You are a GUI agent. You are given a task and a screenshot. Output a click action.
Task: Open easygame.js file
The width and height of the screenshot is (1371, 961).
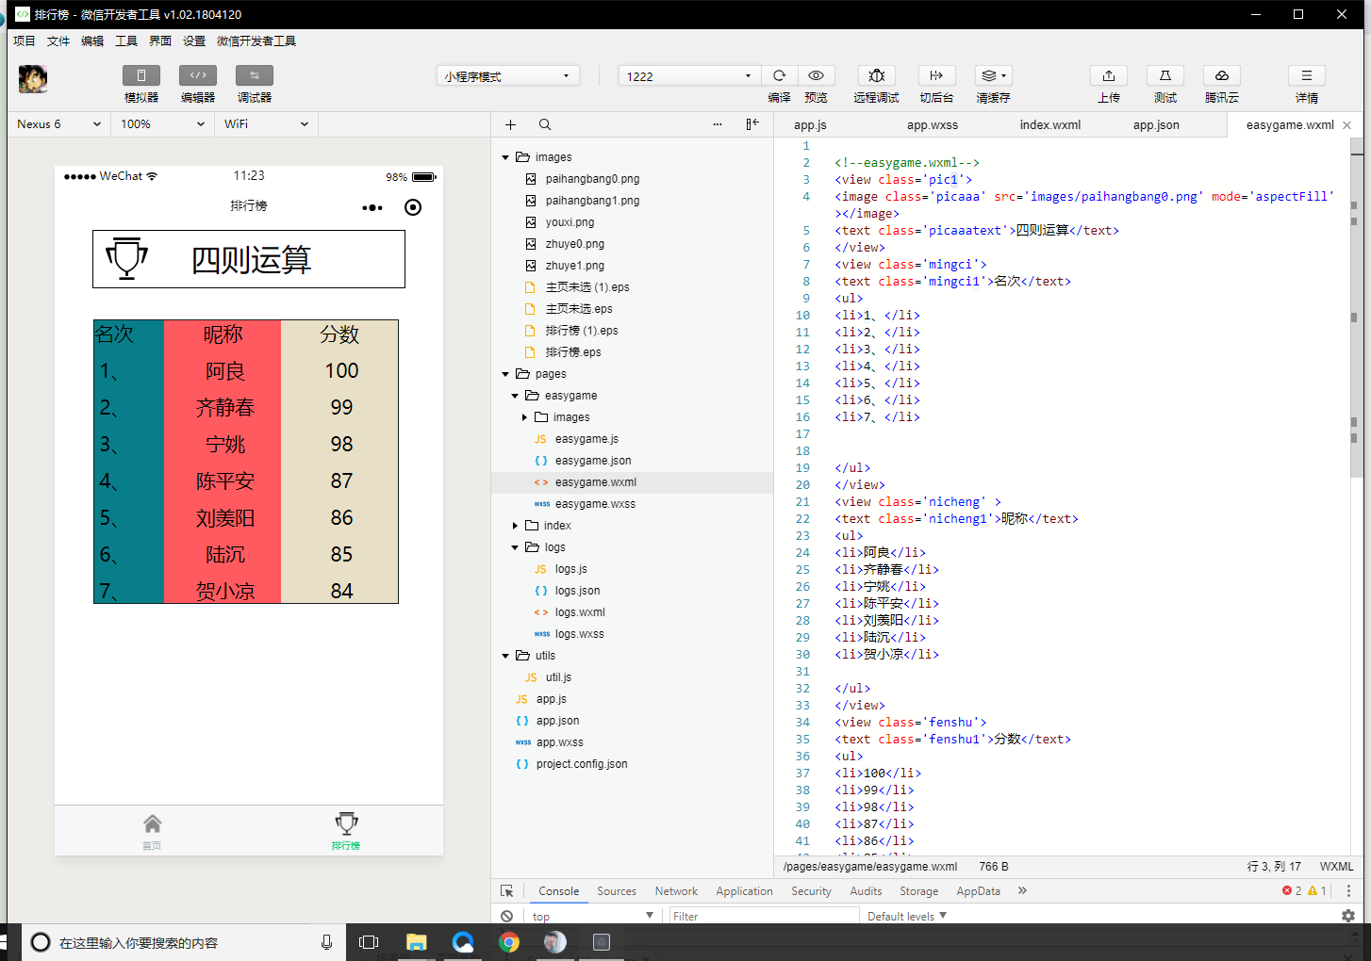pos(586,439)
